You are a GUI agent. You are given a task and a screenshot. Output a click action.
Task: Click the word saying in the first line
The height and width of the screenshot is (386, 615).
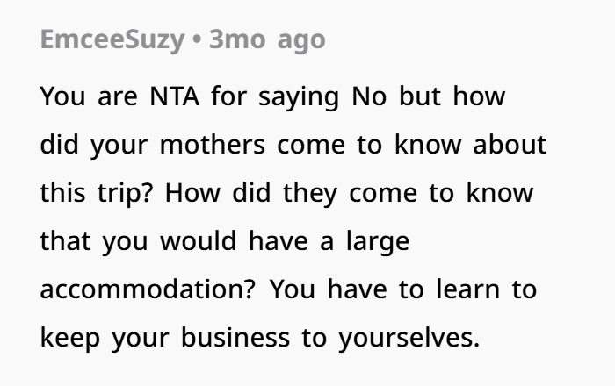pyautogui.click(x=299, y=97)
